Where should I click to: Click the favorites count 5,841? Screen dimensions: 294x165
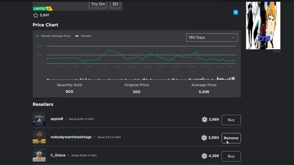pos(45,15)
